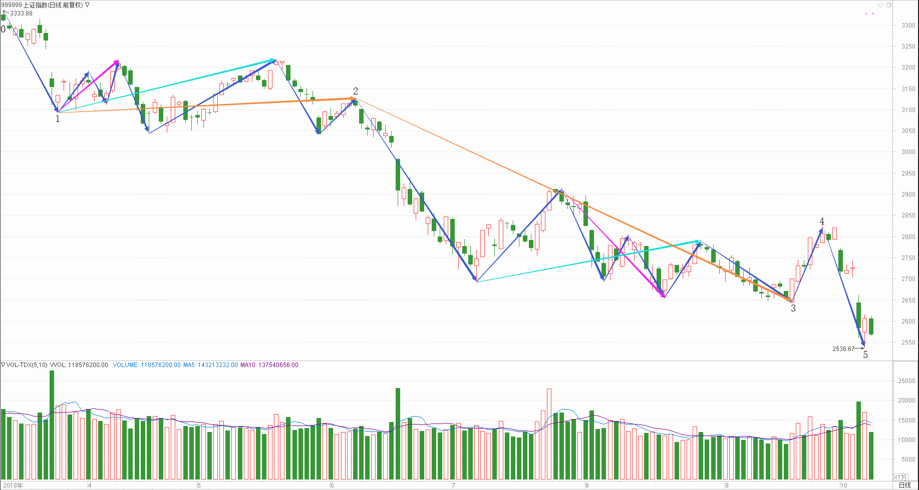This screenshot has height=490, width=919.
Task: Click month 7 marker on time axis
Action: pos(454,485)
